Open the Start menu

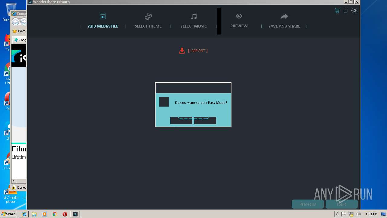pos(8,214)
